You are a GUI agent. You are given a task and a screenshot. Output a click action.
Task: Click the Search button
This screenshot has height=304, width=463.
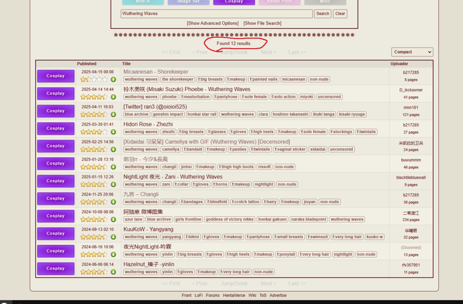point(323,13)
